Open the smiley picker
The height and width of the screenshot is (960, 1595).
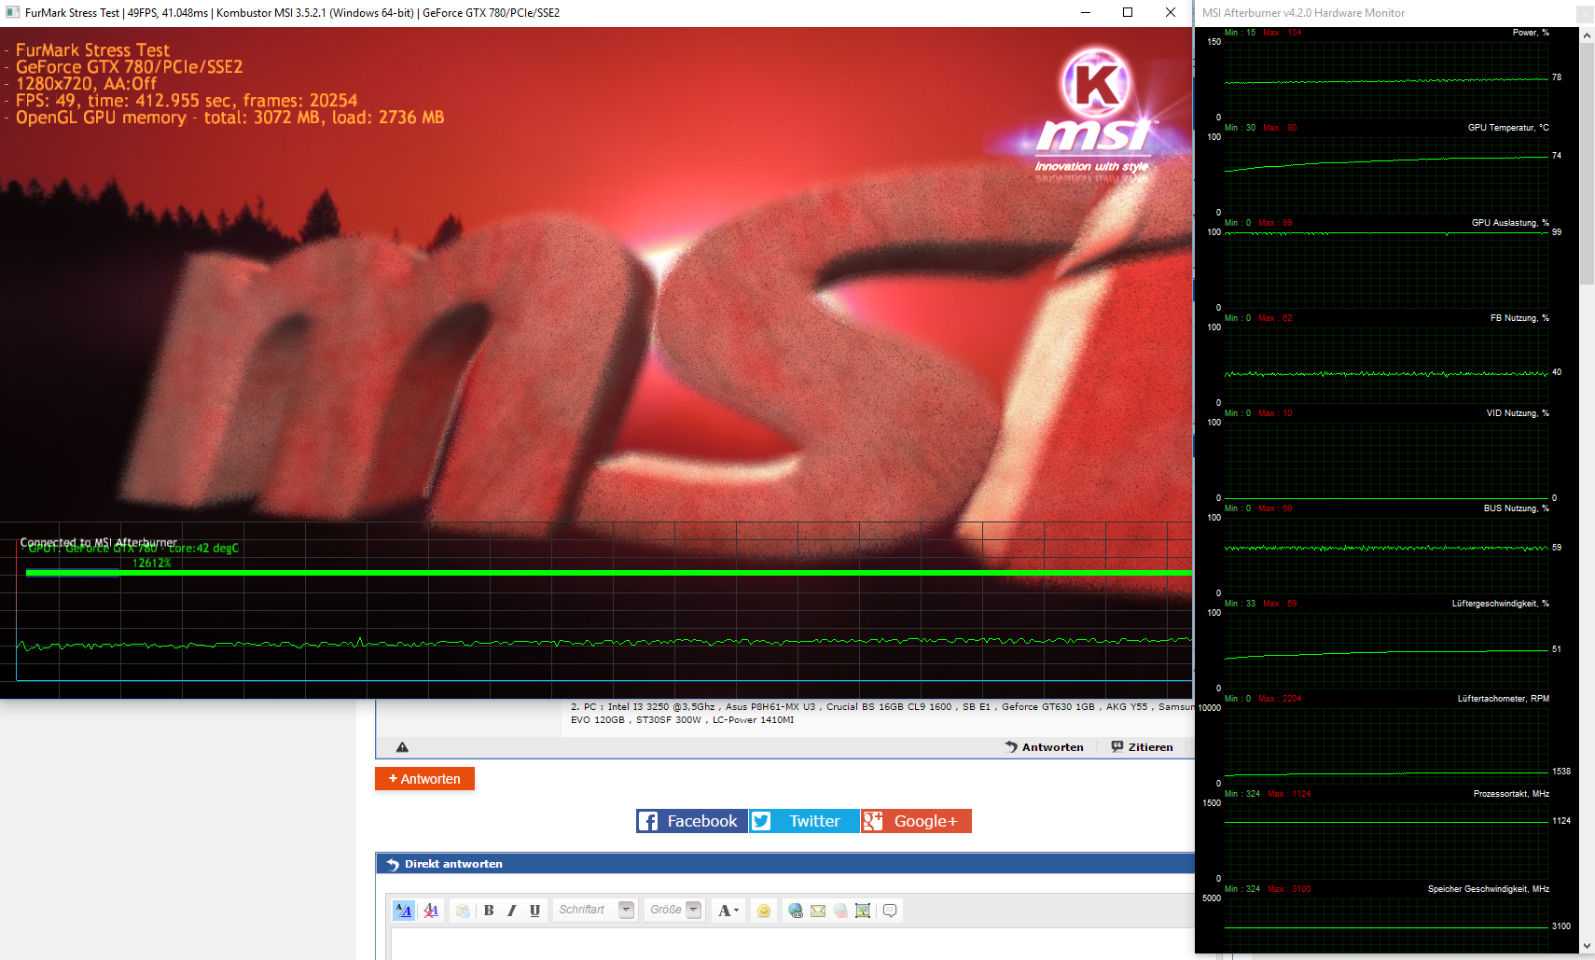pyautogui.click(x=764, y=911)
